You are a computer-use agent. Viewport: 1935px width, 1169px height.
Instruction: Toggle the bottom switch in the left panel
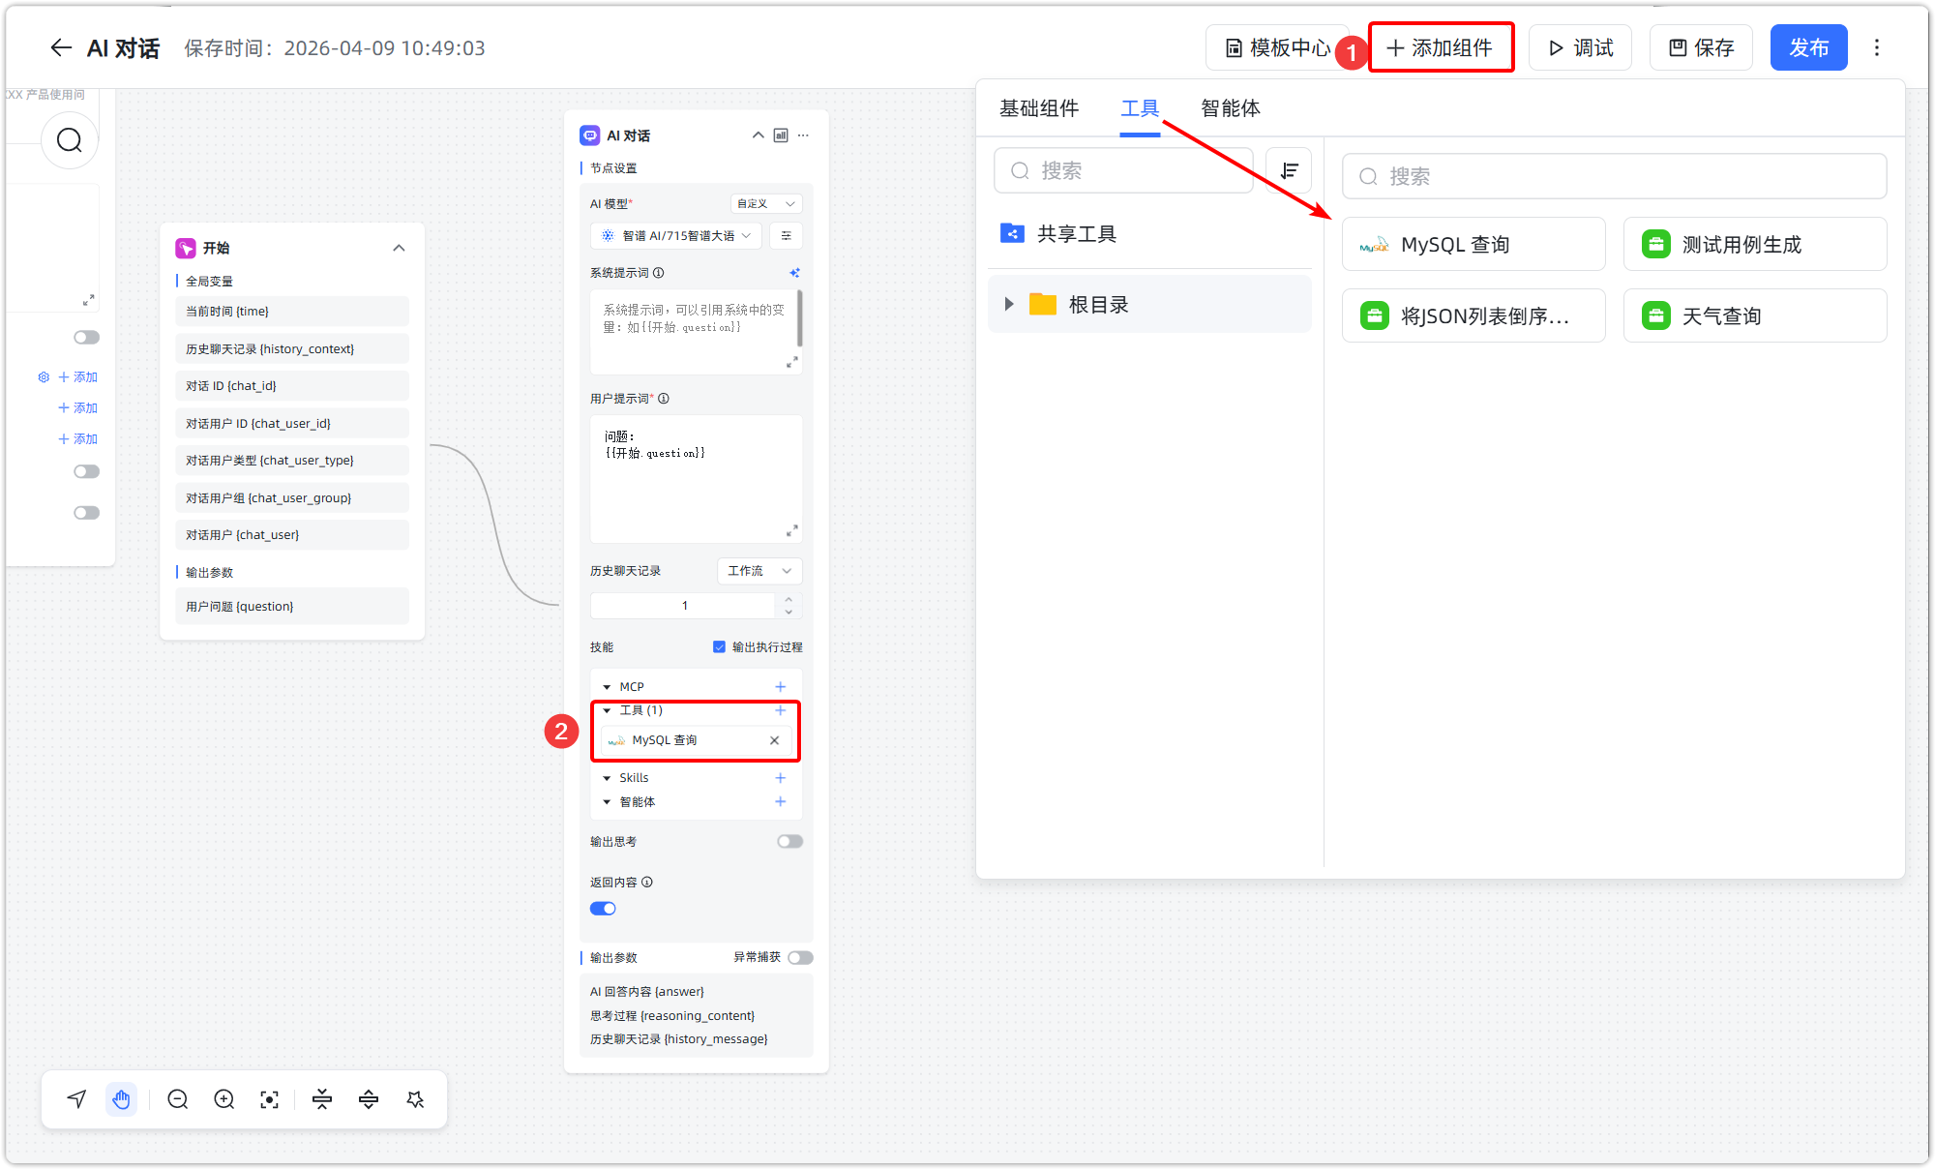86,513
